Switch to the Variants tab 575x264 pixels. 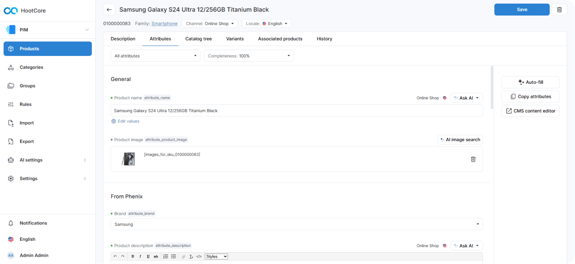[x=235, y=39]
